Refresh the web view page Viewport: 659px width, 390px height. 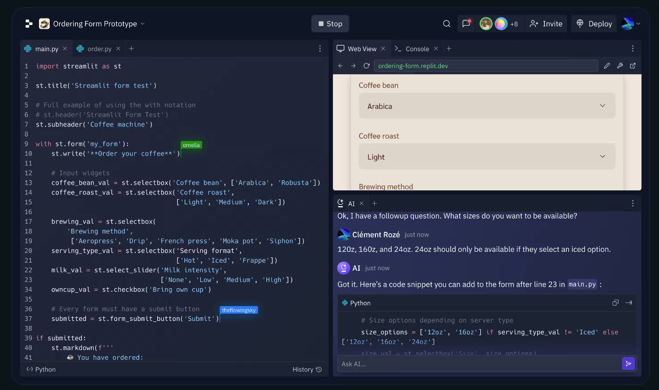tap(366, 66)
